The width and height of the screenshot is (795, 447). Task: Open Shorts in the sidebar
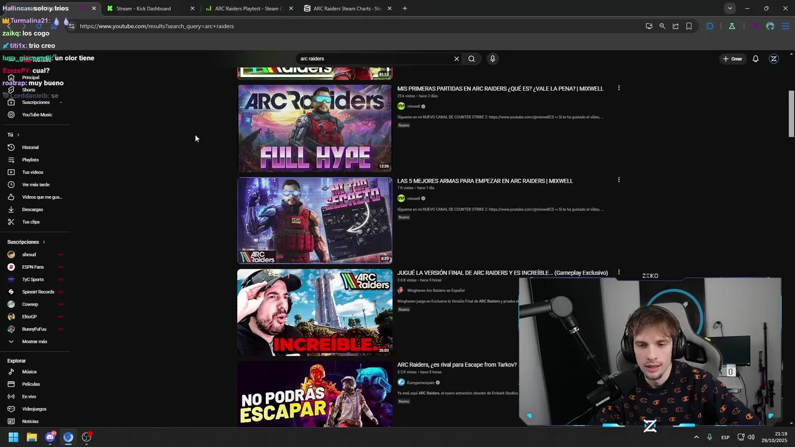[29, 90]
